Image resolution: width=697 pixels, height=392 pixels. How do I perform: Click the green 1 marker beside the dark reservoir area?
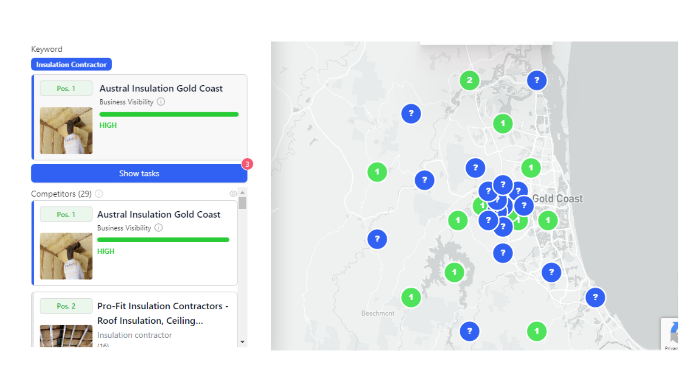pyautogui.click(x=454, y=272)
